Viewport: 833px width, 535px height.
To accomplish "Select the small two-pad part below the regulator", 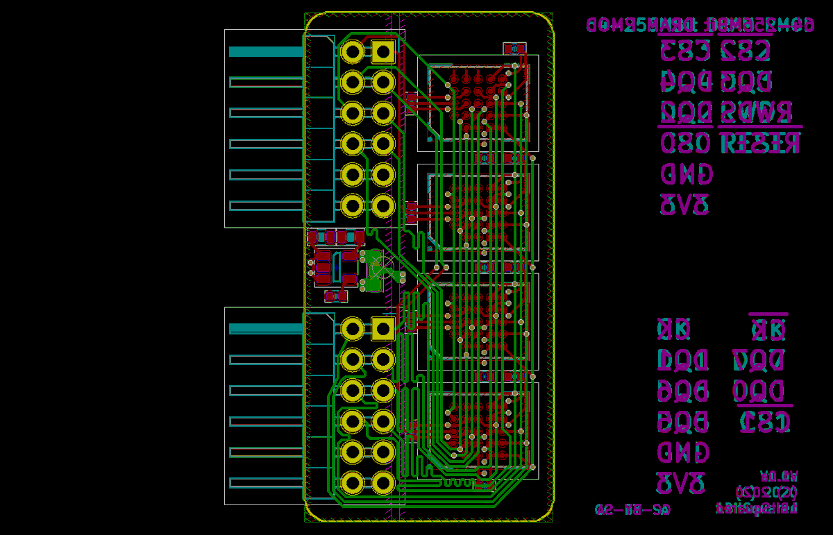I will [x=337, y=297].
